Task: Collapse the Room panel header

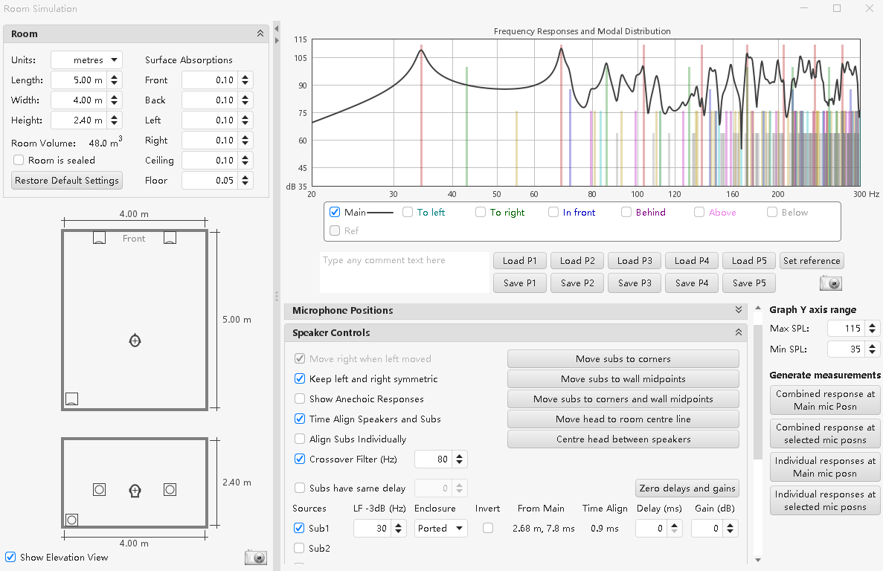Action: (260, 33)
